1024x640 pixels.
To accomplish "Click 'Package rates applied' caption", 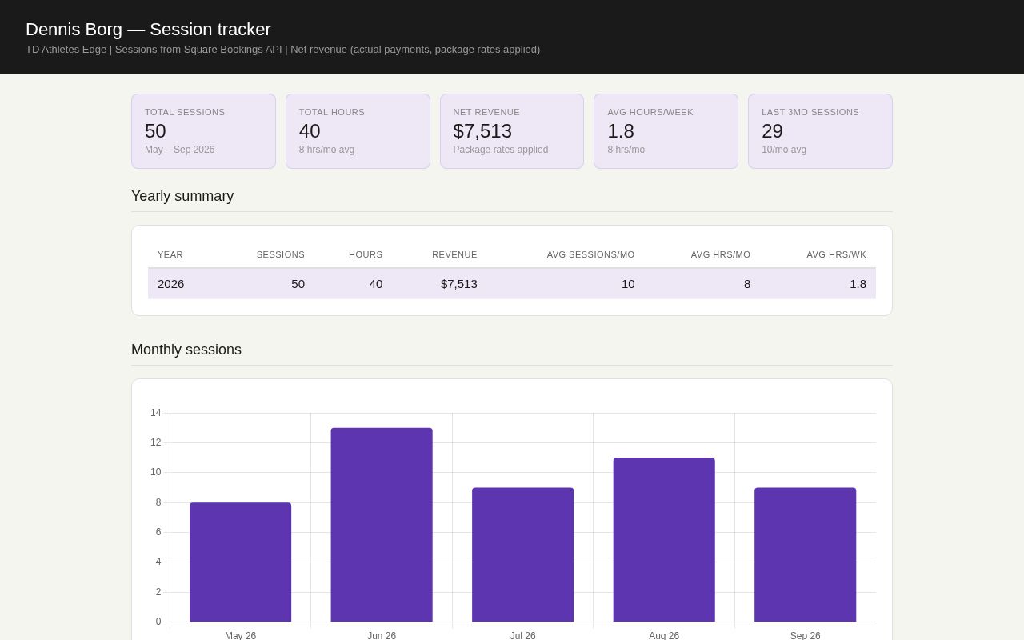I will tap(501, 150).
